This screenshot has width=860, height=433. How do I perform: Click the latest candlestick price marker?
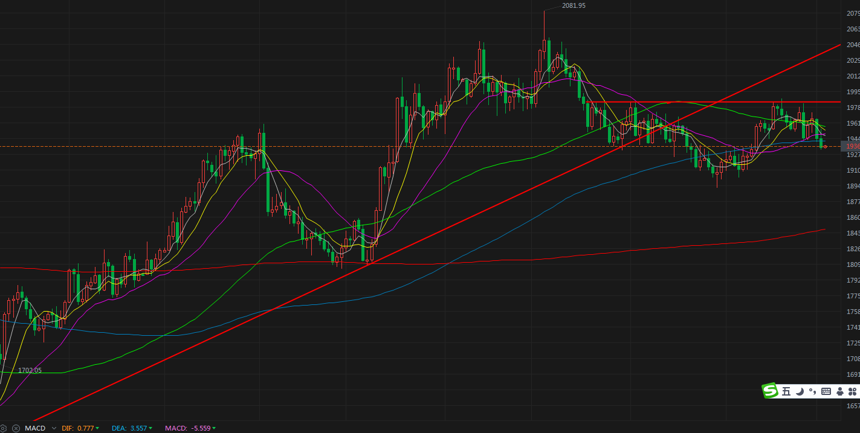(x=825, y=146)
